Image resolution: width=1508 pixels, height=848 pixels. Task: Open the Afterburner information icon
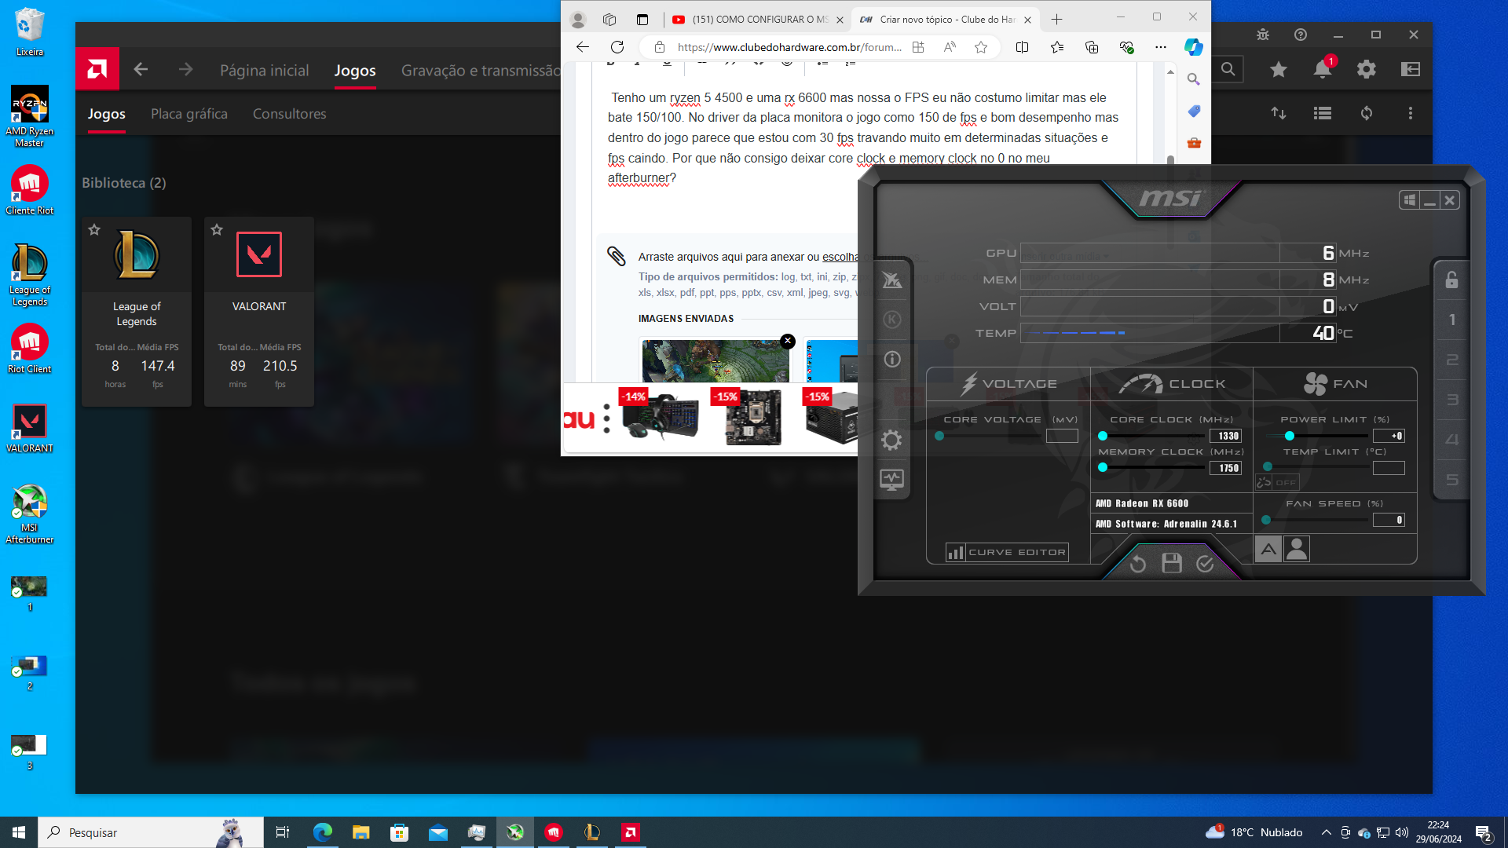(x=891, y=360)
